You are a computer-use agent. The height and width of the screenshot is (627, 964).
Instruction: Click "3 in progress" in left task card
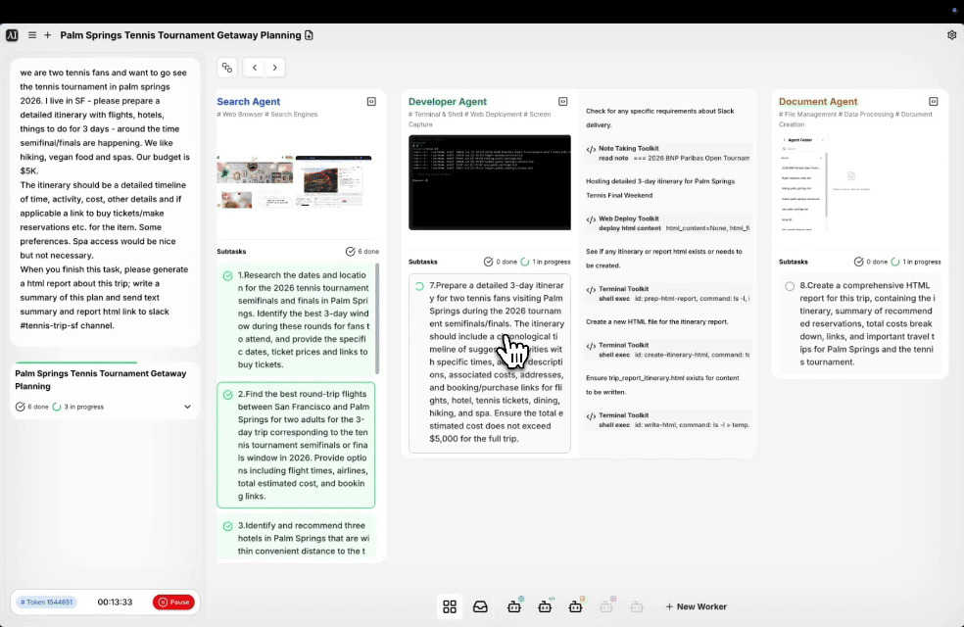tap(83, 407)
